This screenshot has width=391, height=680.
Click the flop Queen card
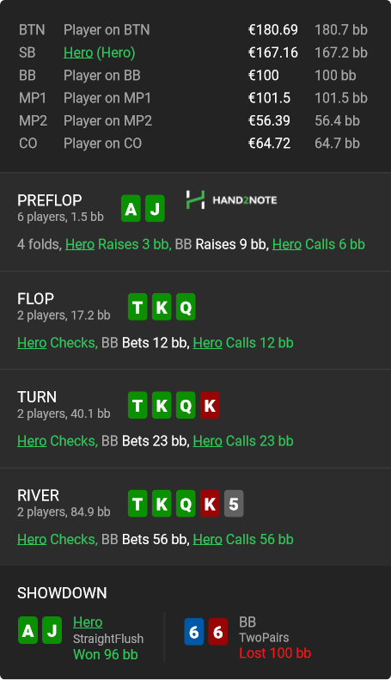click(x=186, y=307)
